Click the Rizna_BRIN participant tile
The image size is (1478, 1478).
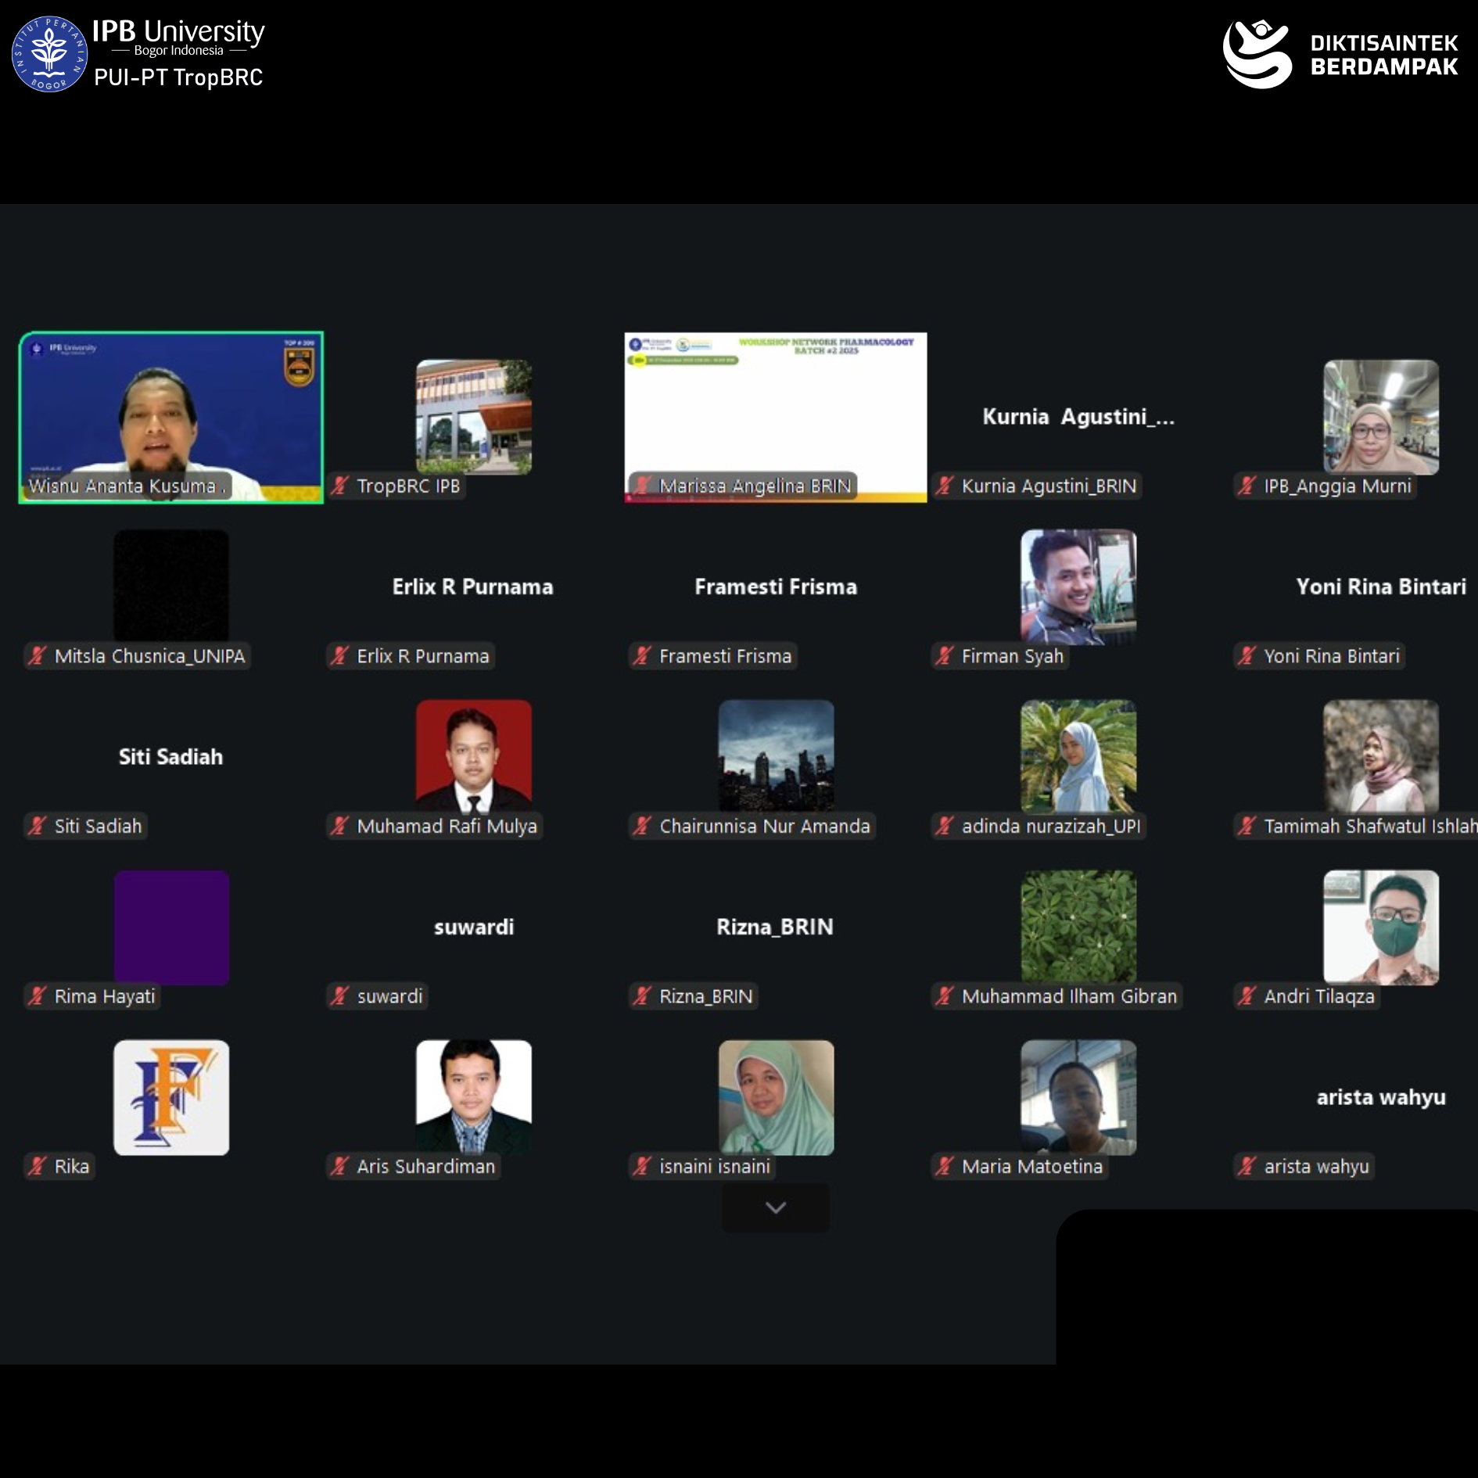tap(775, 927)
